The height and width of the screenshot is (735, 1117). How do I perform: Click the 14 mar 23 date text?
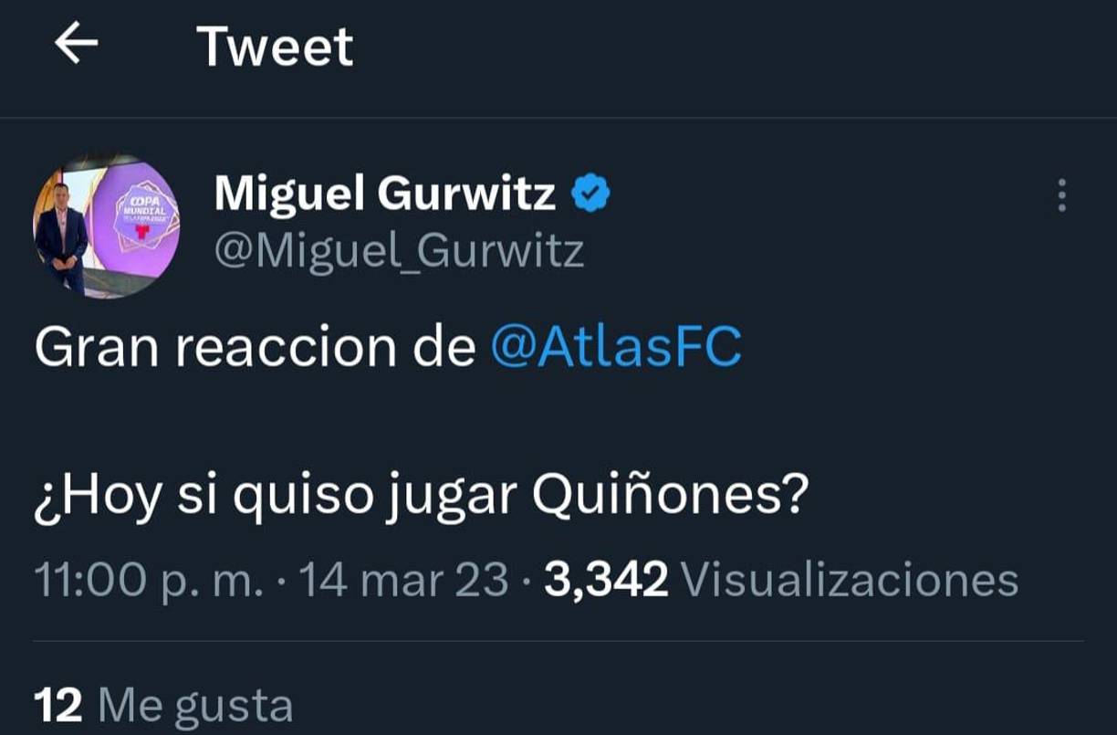(405, 578)
